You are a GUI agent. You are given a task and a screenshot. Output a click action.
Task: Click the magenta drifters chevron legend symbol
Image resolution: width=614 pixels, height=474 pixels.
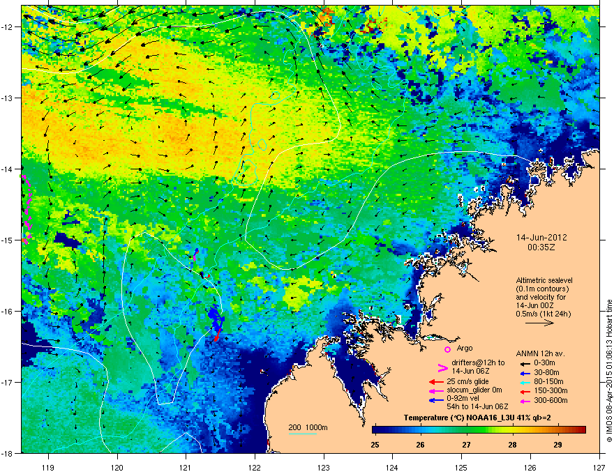click(442, 367)
